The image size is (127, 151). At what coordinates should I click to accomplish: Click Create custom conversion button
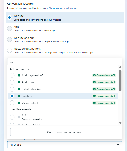point(65,132)
